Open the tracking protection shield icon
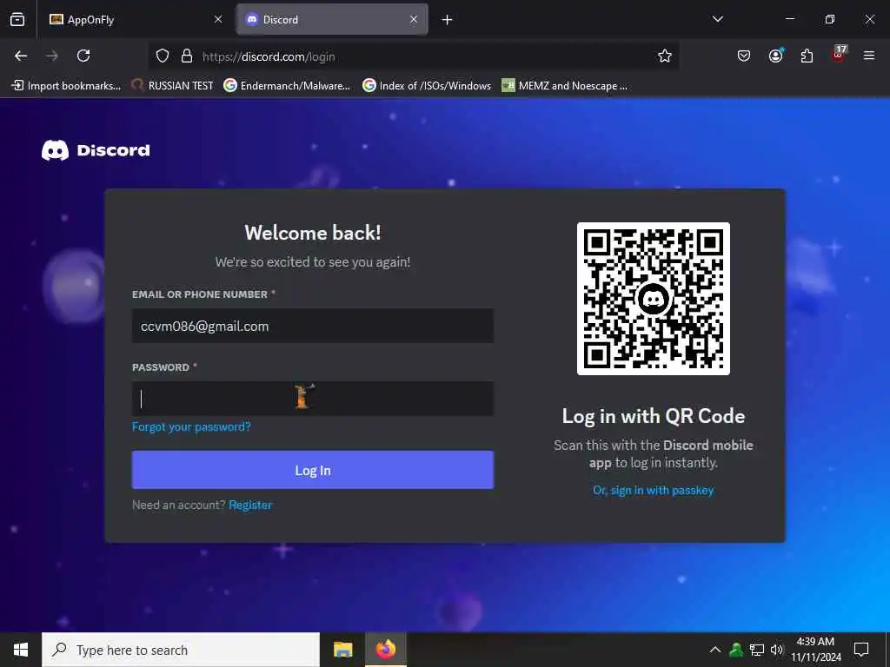Viewport: 890px width, 667px height. tap(163, 56)
